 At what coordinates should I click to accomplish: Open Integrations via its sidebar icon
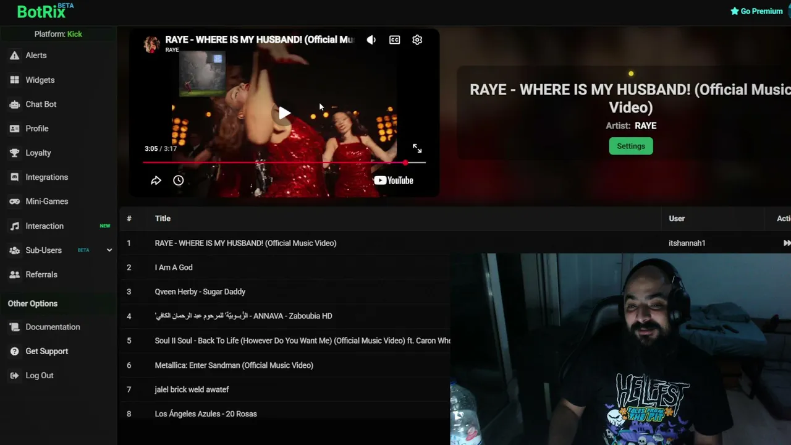(x=14, y=177)
